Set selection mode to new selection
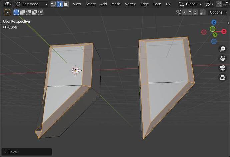Image resolution: width=230 pixels, height=157 pixels. [16, 12]
